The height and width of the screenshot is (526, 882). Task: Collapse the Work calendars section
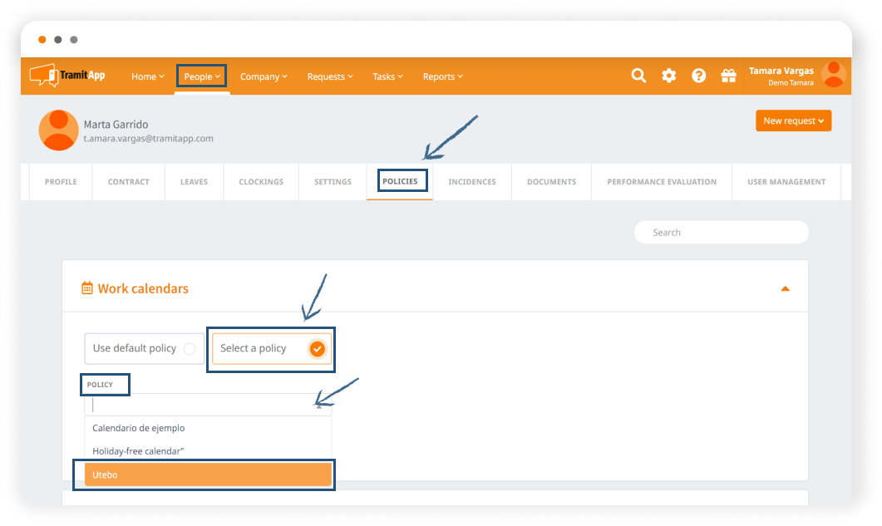click(x=785, y=288)
